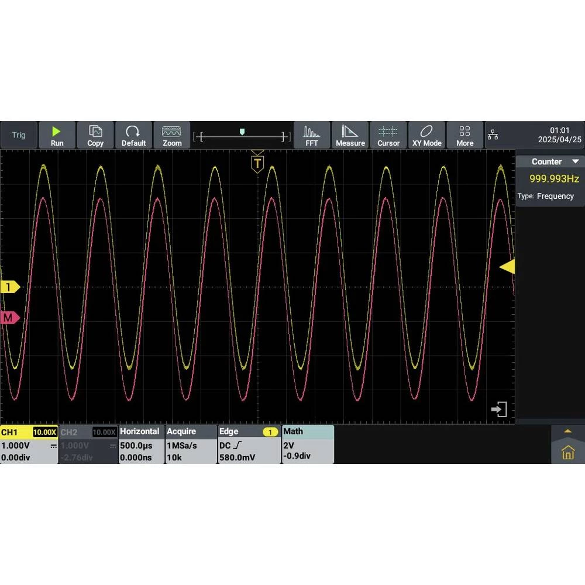585x585 pixels.
Task: Open the Measure menu
Action: [x=350, y=135]
